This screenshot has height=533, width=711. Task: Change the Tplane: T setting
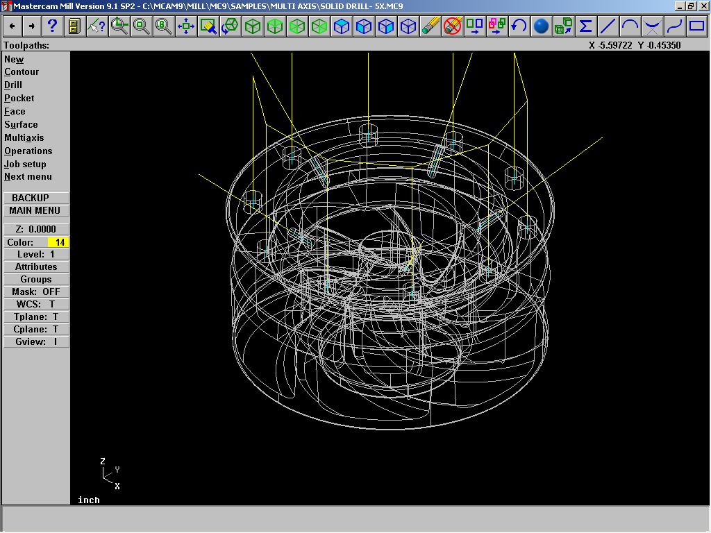point(36,316)
